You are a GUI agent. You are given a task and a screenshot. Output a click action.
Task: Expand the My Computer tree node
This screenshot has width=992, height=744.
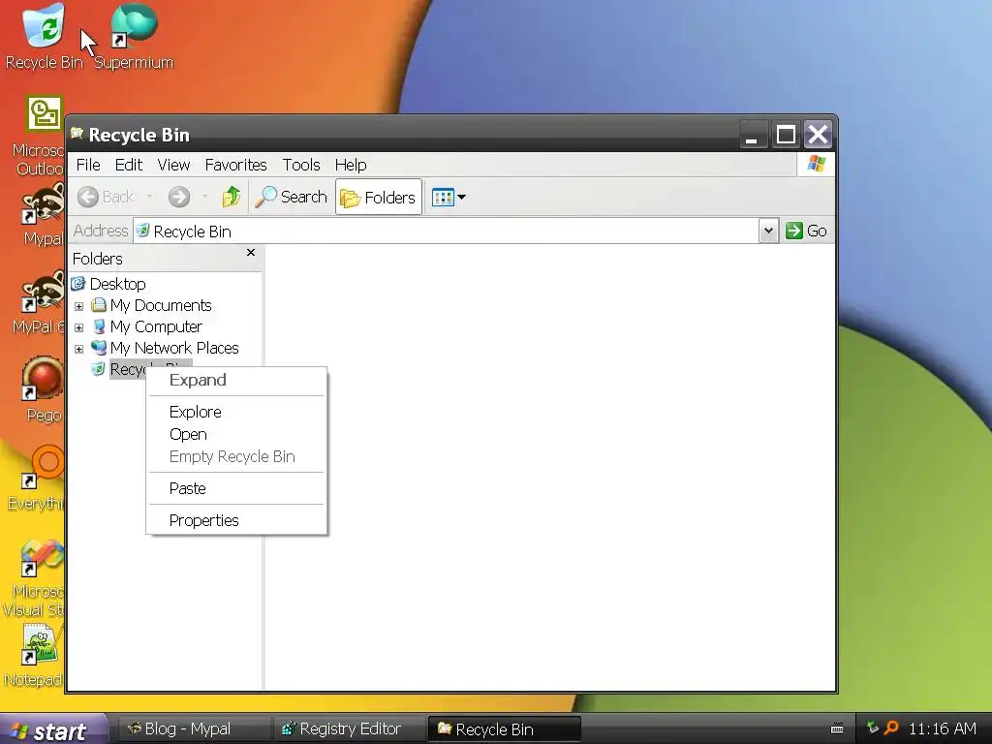79,327
